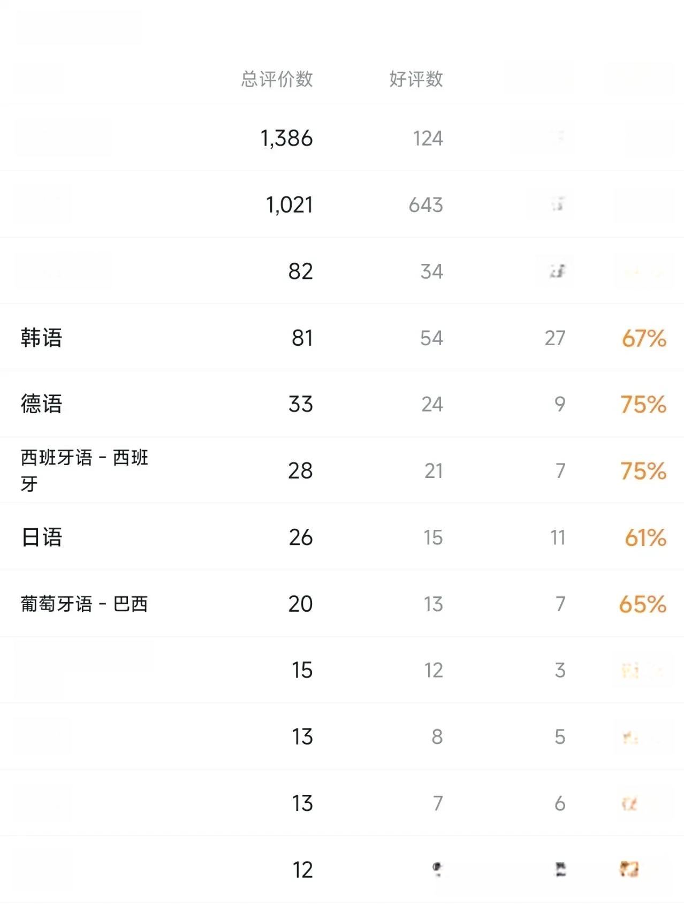Click positive review count 124
684x904 pixels.
[428, 139]
